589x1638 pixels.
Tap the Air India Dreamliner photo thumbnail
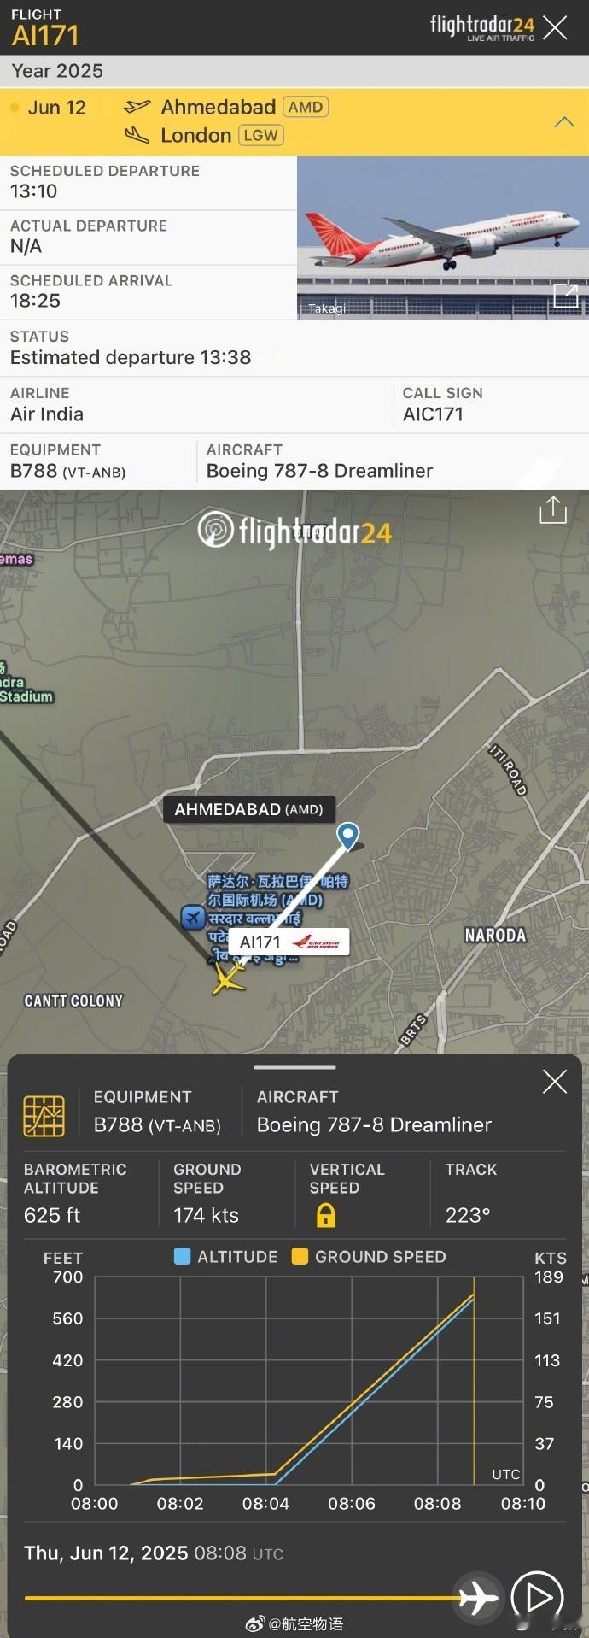point(442,238)
